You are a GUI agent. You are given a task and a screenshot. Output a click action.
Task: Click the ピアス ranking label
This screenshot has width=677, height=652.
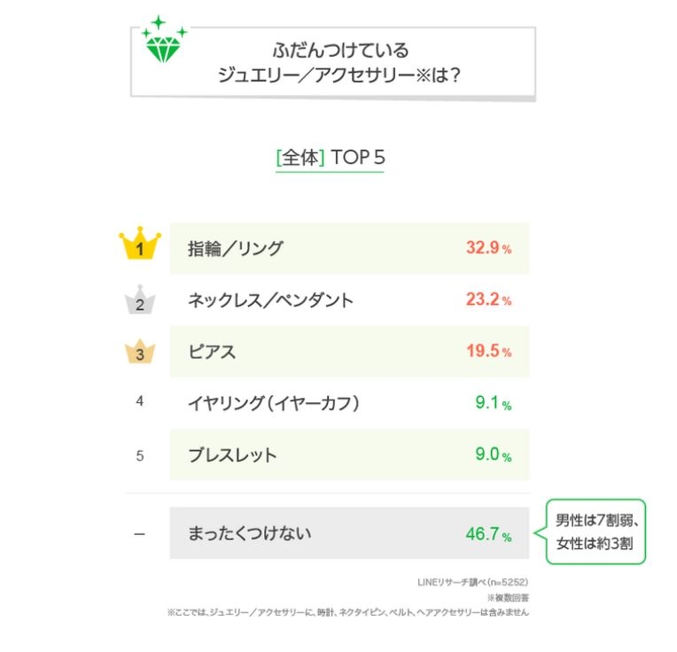click(x=213, y=352)
